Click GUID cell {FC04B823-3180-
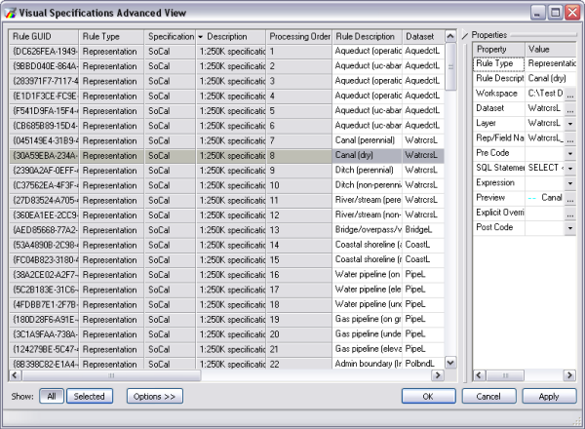Screen dimensions: 585x429 (44, 260)
